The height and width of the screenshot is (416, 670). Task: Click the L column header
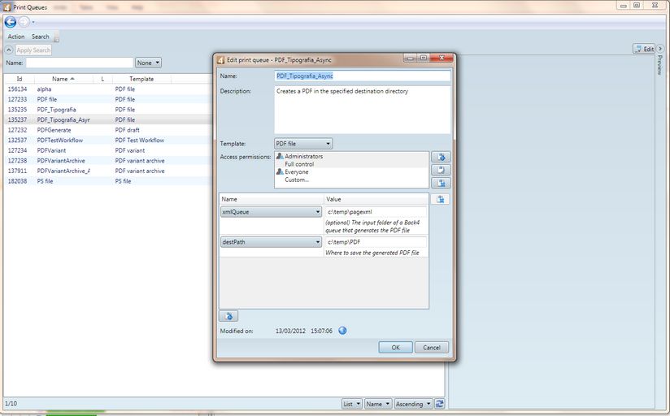point(102,79)
